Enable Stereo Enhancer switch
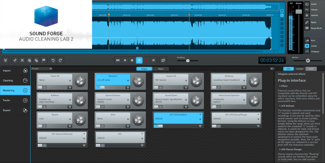 [100, 107]
